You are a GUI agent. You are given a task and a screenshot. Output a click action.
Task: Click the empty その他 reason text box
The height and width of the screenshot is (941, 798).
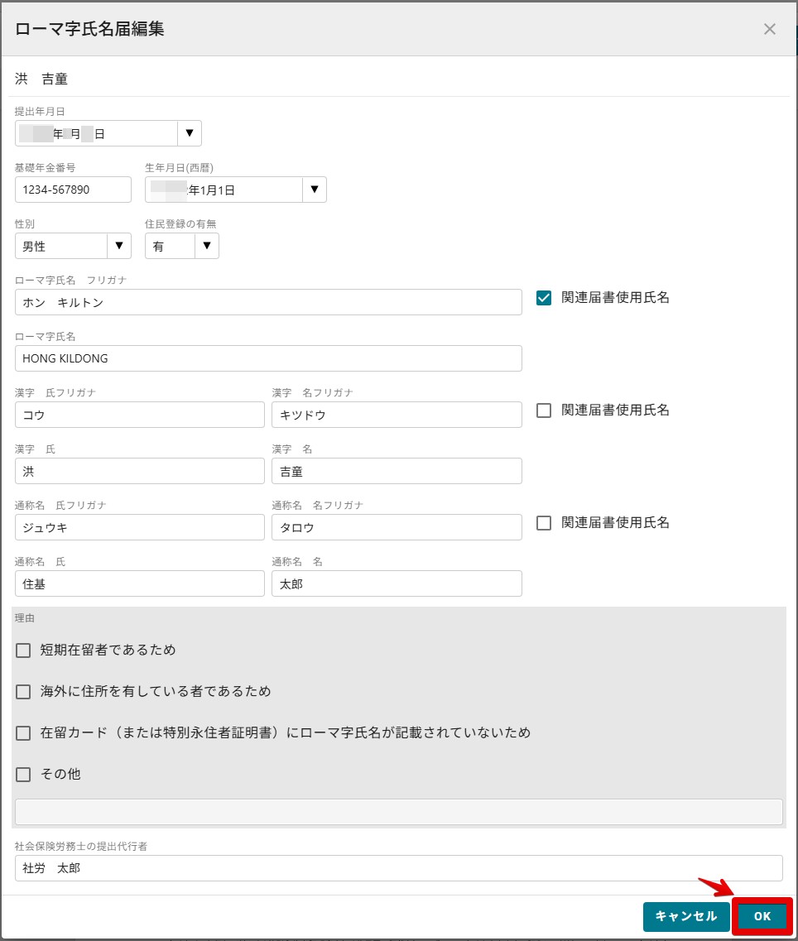[x=399, y=812]
